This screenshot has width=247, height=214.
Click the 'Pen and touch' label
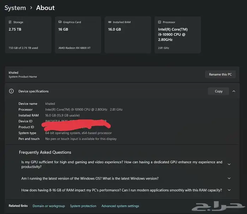[29, 139]
